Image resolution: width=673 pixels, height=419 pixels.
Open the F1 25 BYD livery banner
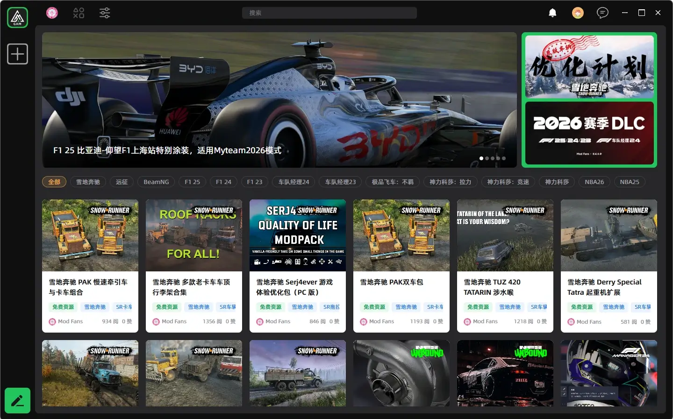[279, 100]
